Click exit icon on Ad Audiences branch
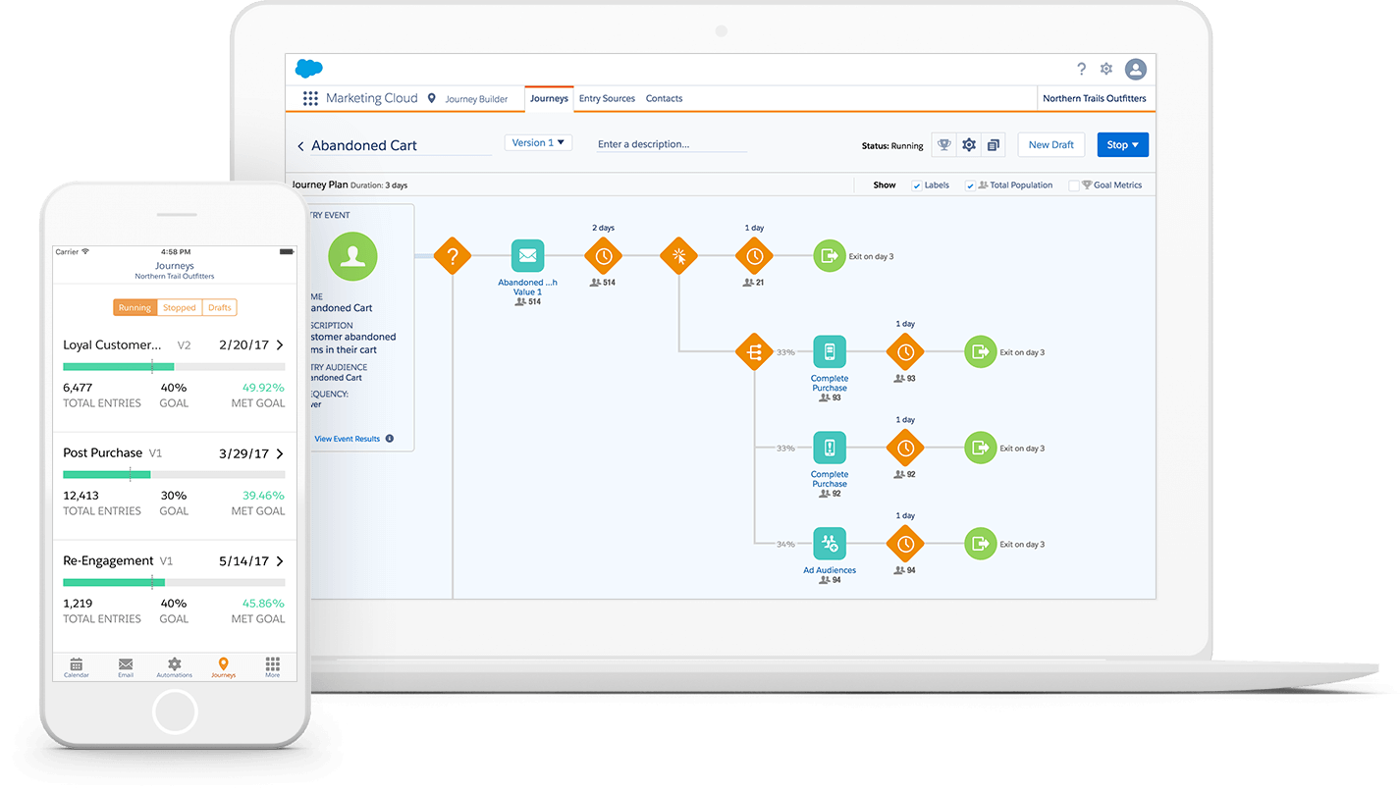 tap(980, 544)
